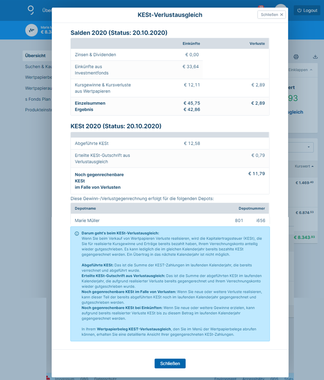Select Übersicht in the sidebar
The height and width of the screenshot is (380, 324).
point(37,55)
